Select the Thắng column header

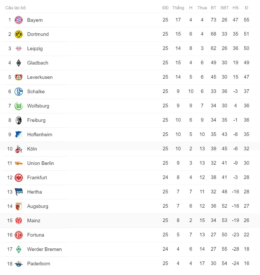coord(178,8)
